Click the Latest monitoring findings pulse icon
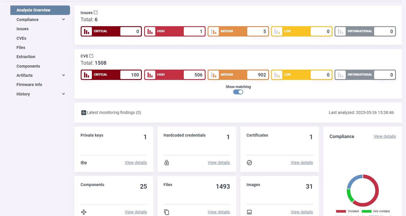 (84, 113)
